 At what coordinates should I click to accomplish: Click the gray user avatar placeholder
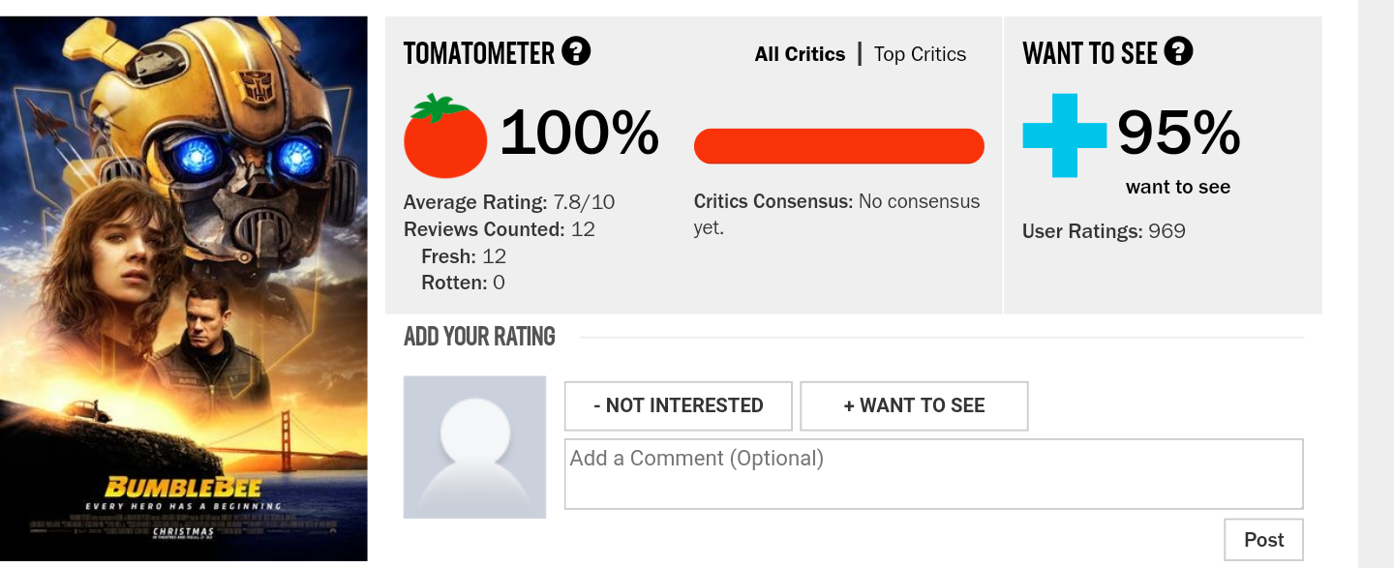(474, 447)
